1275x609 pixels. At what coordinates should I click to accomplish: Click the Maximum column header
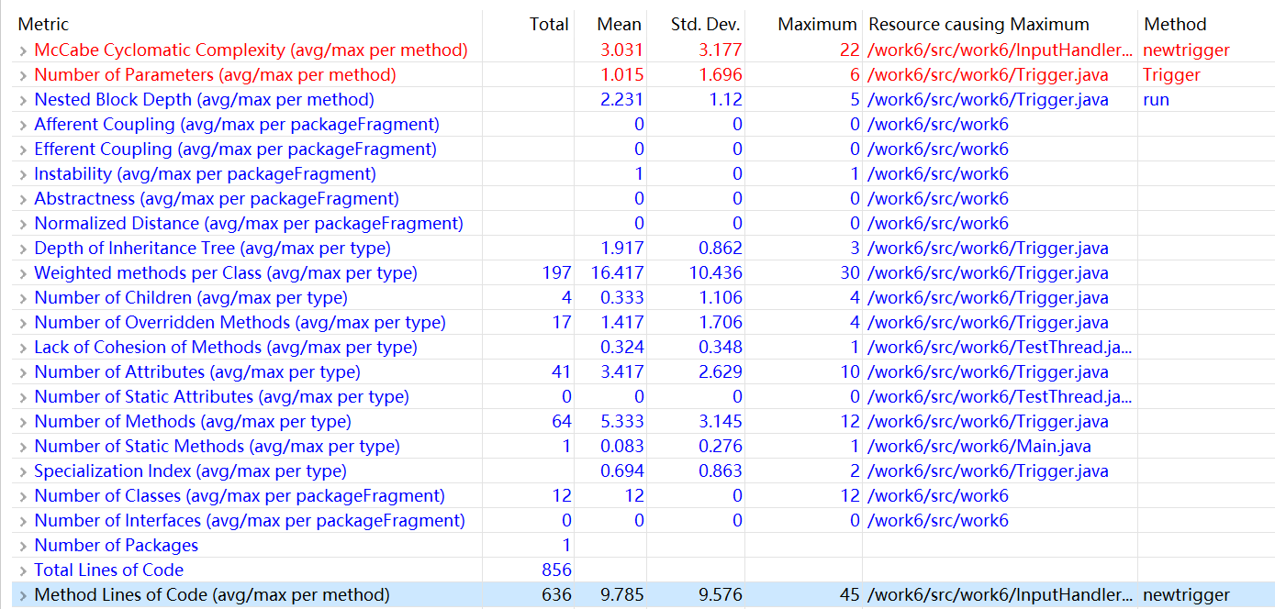pos(816,25)
